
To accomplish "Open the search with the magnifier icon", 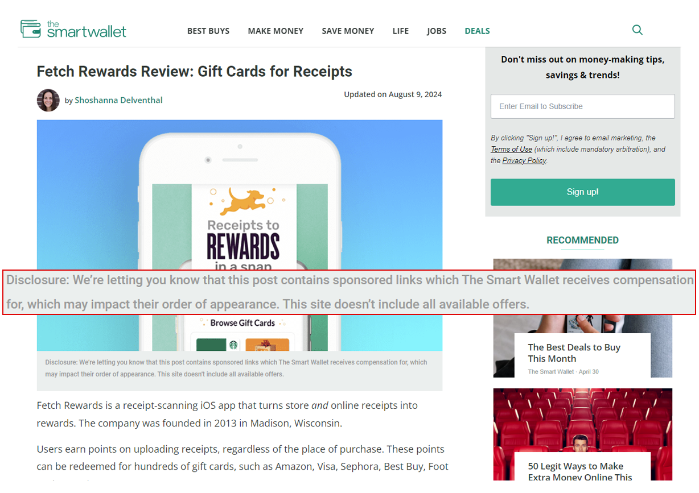I will (637, 30).
